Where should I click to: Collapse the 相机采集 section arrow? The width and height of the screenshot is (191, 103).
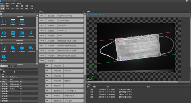click(x=2, y=28)
